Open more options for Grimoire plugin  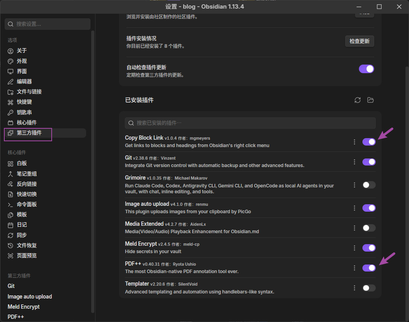354,185
